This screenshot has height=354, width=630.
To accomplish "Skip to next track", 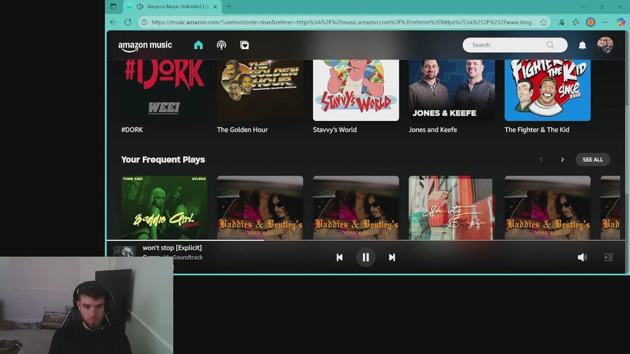I will 392,258.
